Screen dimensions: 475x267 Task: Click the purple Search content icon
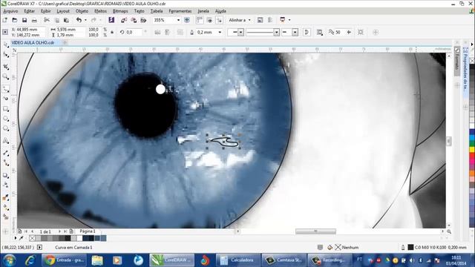[x=111, y=20]
